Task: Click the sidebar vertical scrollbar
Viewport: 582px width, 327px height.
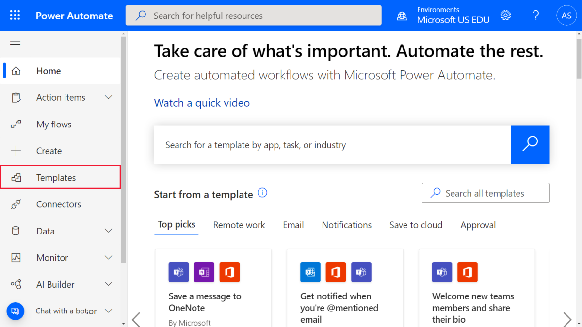Action: (x=124, y=150)
